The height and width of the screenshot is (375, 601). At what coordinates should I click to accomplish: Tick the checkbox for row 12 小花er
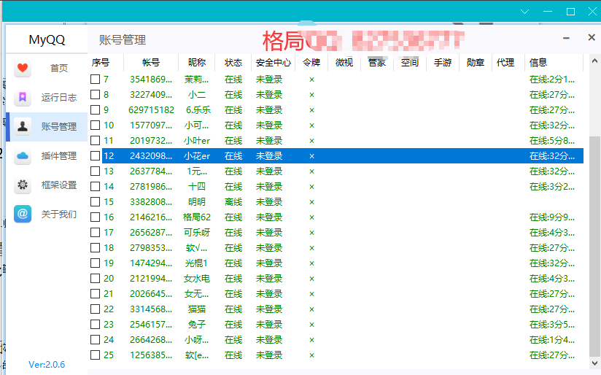(x=95, y=156)
